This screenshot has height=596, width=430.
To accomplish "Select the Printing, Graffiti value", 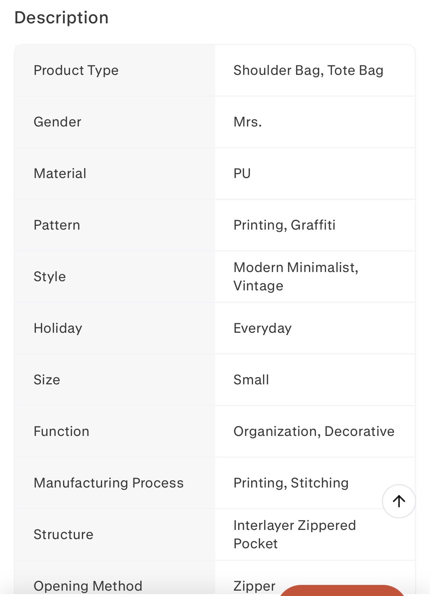I will pyautogui.click(x=284, y=225).
